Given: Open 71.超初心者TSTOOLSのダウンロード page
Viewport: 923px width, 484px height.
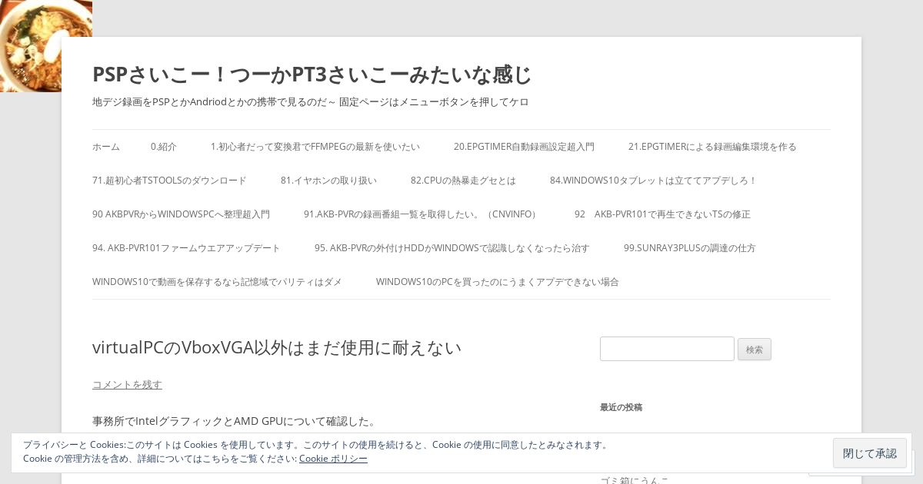Looking at the screenshot, I should pyautogui.click(x=169, y=181).
